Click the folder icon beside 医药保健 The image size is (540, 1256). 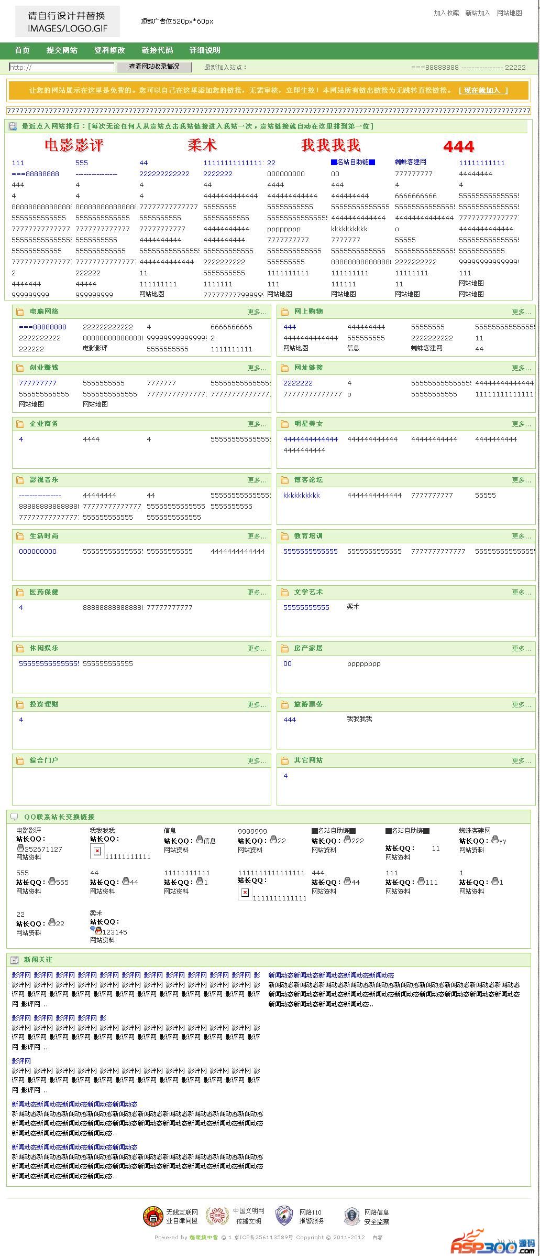[x=20, y=593]
